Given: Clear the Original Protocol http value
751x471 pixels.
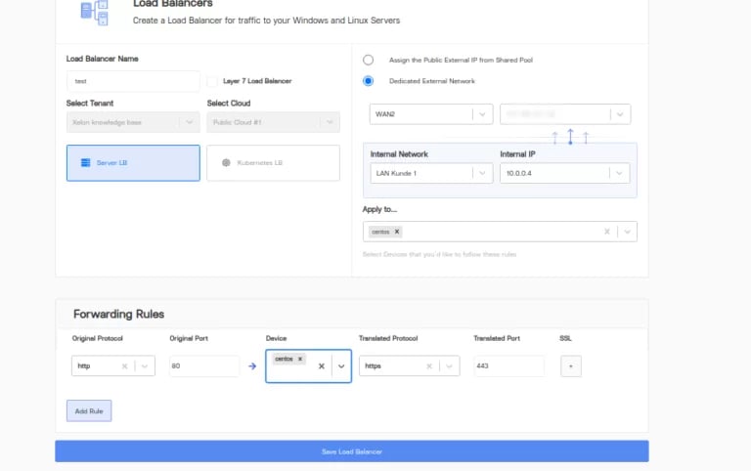Looking at the screenshot, I should (x=124, y=366).
